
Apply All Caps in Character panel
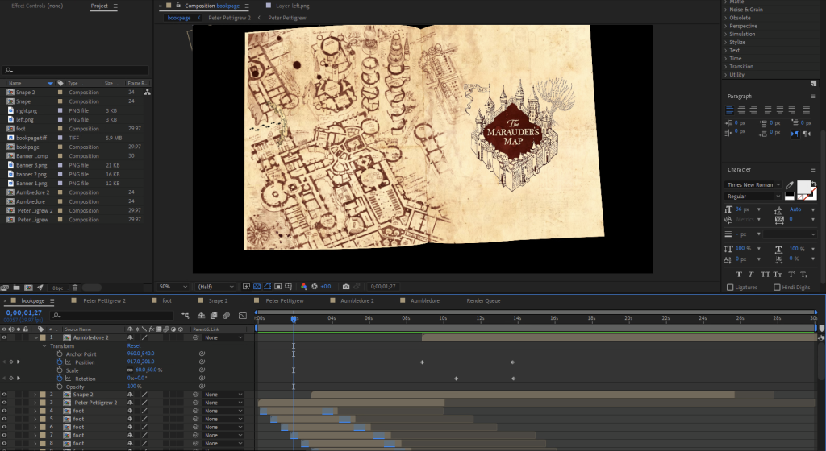[765, 275]
